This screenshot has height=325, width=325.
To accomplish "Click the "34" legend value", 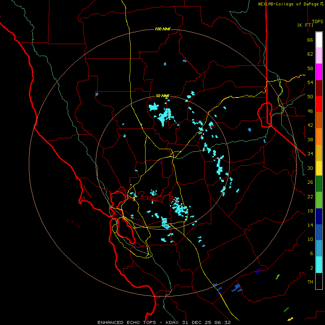I will tap(310, 153).
